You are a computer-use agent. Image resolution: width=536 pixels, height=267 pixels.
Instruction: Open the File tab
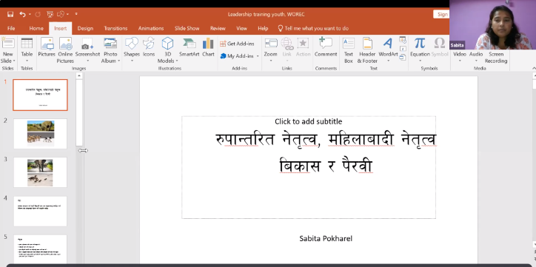tap(11, 28)
